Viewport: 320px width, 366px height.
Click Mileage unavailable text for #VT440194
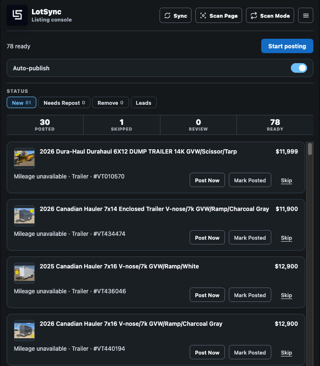click(40, 349)
